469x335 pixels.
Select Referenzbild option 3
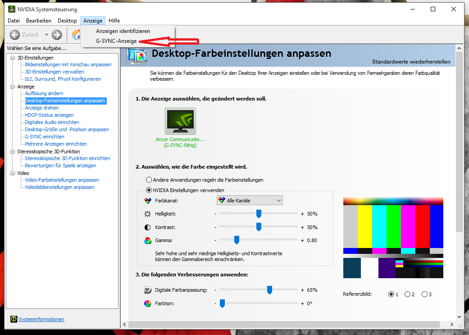424,294
